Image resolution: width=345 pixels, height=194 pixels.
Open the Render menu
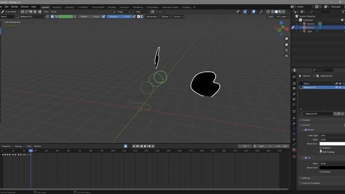click(15, 7)
